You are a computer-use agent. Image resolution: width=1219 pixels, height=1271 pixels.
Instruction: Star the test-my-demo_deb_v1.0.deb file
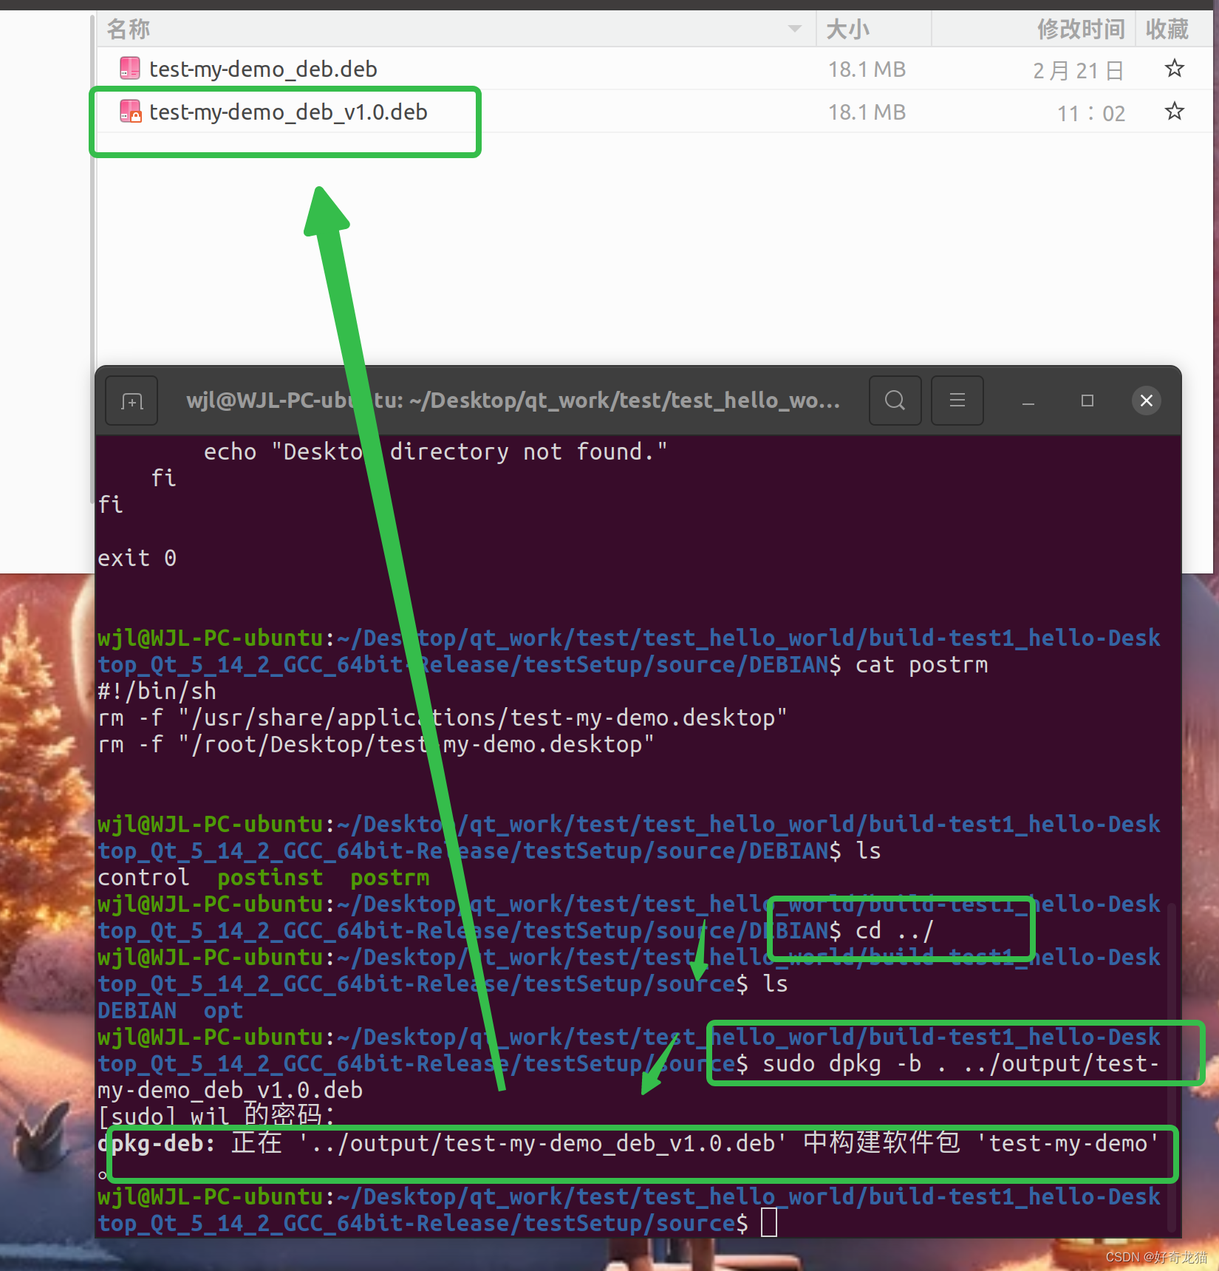(x=1174, y=112)
